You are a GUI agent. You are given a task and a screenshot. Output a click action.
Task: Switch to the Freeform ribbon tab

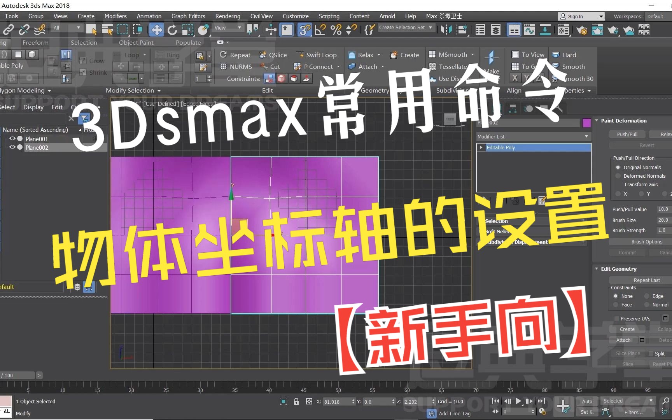pos(35,42)
